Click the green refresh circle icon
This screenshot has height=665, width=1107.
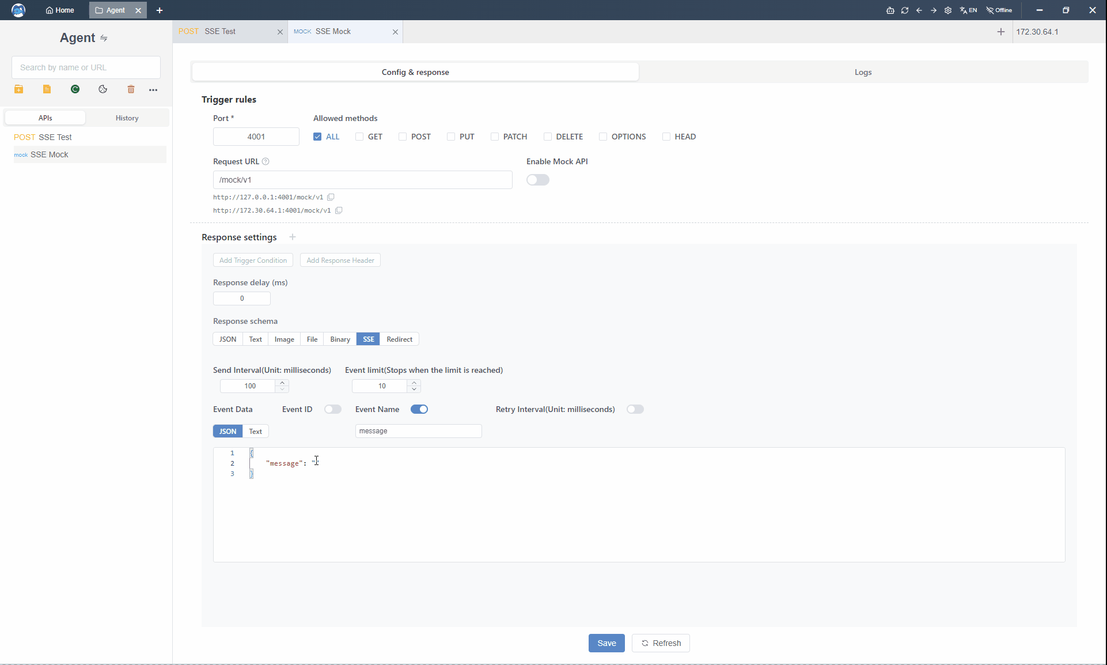click(x=75, y=89)
